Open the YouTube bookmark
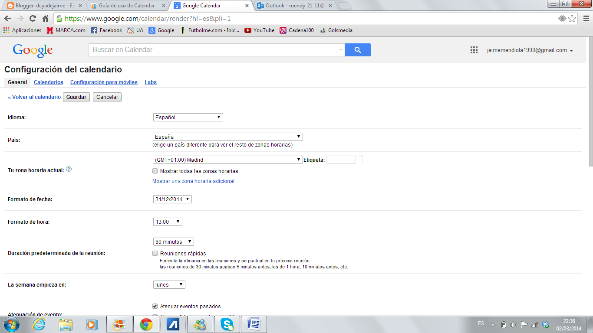Screen dimensions: 593x333 260,30
